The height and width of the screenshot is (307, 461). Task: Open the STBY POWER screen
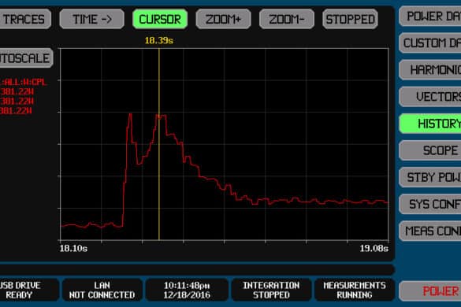[x=430, y=177]
